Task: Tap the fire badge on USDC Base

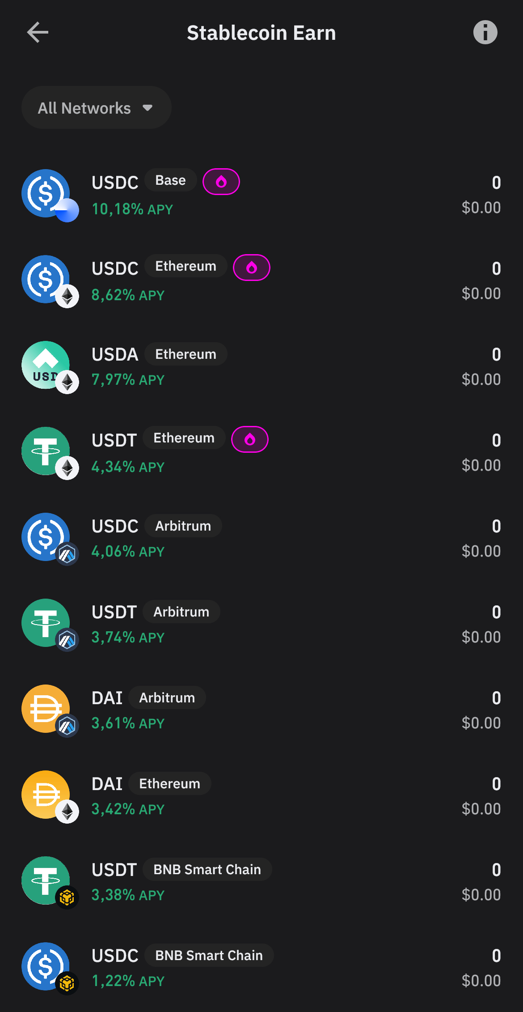Action: 221,182
